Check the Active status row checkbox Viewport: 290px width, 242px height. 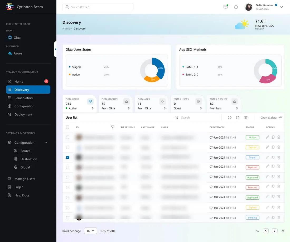(x=68, y=137)
